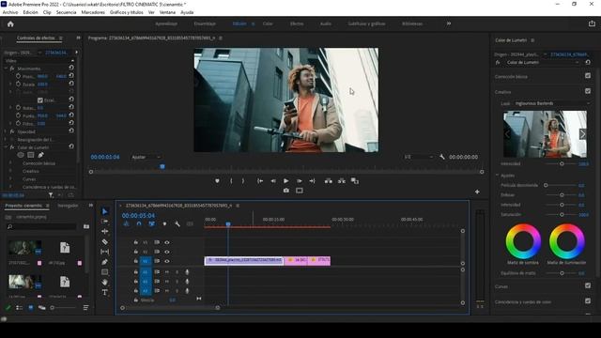Select the Ripple Edit tool

(104, 232)
